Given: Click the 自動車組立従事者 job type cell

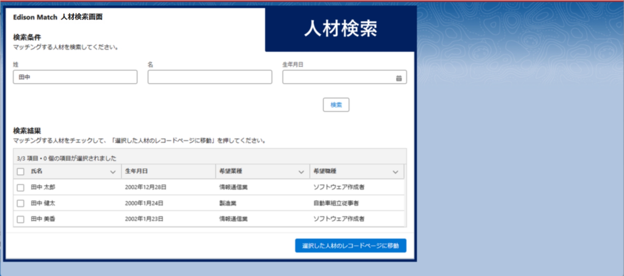Looking at the screenshot, I should click(x=336, y=203).
